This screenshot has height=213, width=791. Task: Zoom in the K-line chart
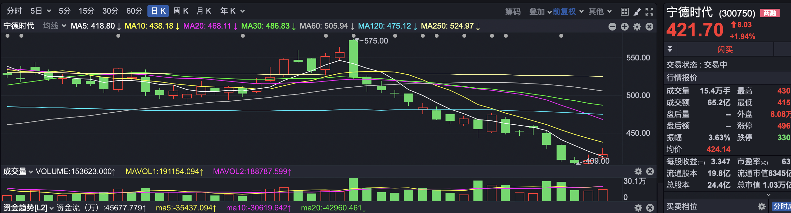625,27
